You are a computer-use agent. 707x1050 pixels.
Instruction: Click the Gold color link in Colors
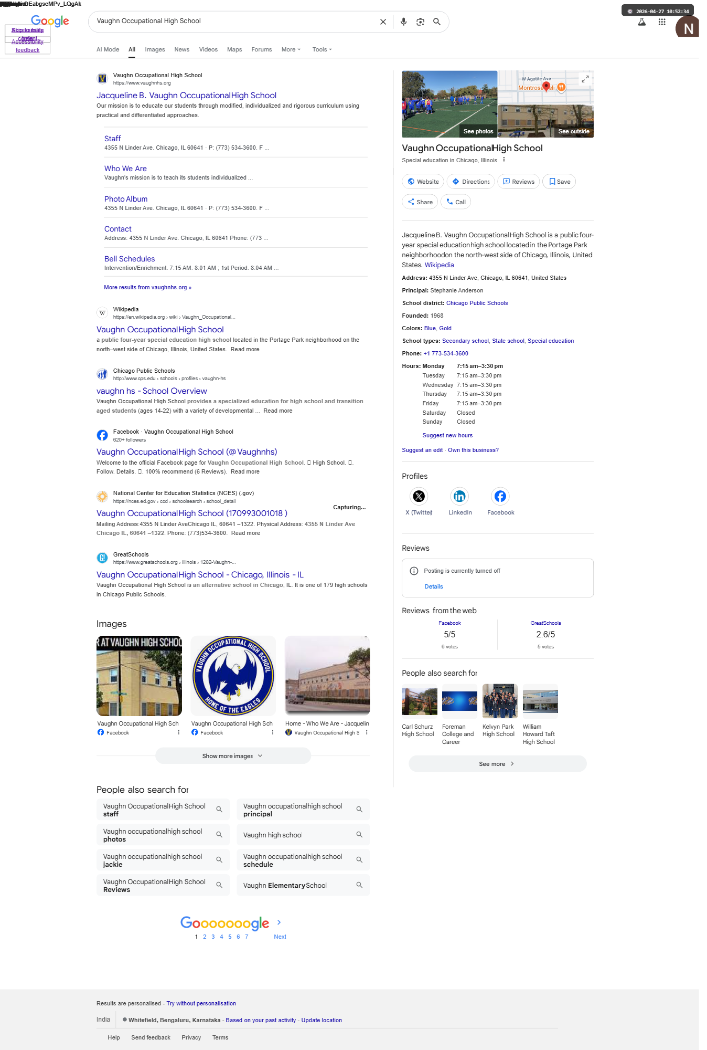tap(445, 329)
